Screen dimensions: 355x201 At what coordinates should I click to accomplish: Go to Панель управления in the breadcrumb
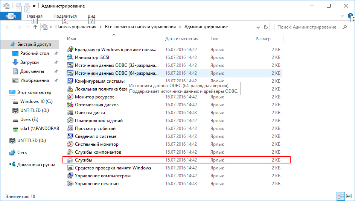76,27
